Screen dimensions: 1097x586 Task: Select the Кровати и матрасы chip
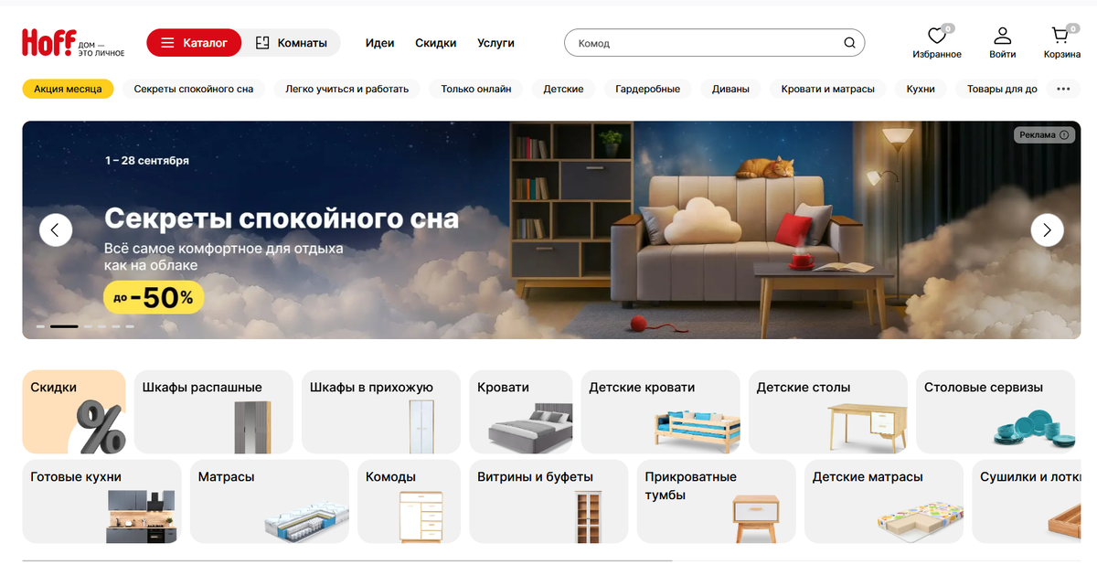coord(828,89)
